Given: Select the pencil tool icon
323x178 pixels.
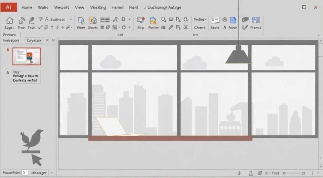Looking at the screenshot, I should (x=171, y=27).
